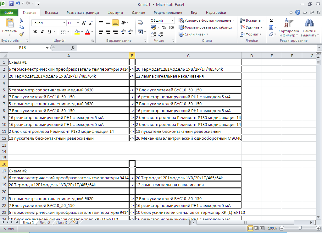The image size is (322, 233).
Task: Expand Удалить cells dropdown arrow
Action: pyautogui.click(x=261, y=27)
